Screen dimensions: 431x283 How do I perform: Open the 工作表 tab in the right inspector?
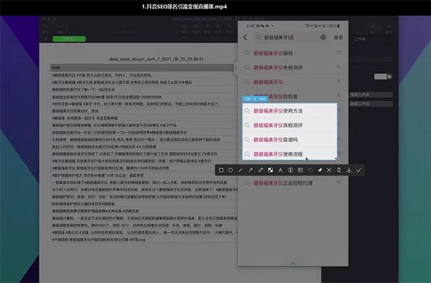[x=360, y=39]
